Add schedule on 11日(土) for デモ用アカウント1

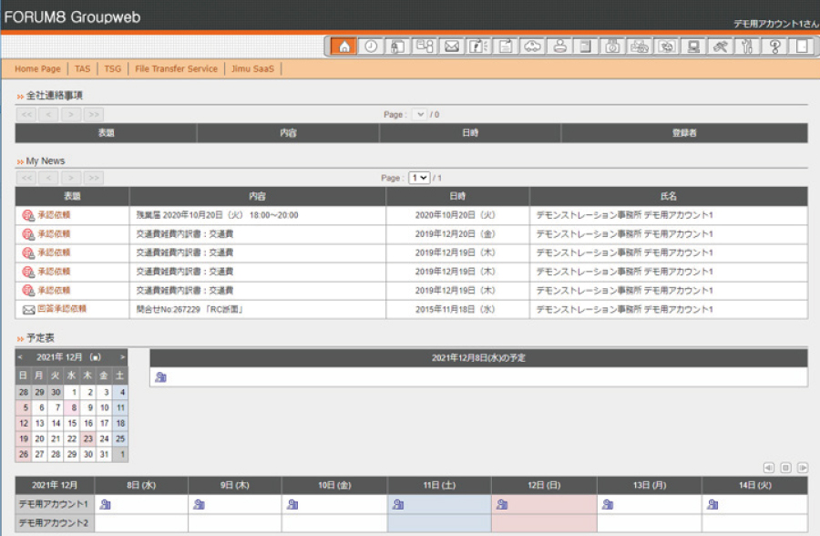point(398,504)
